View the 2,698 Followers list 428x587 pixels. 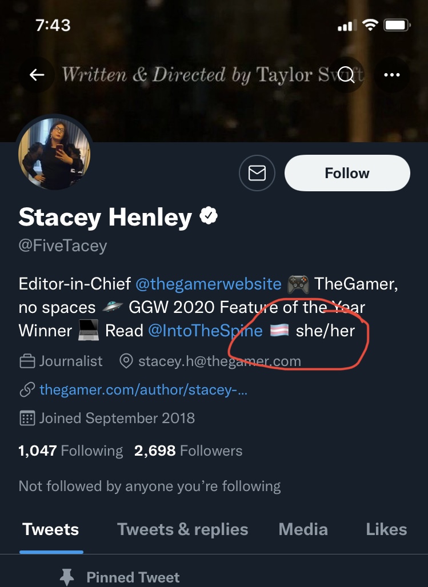[188, 451]
